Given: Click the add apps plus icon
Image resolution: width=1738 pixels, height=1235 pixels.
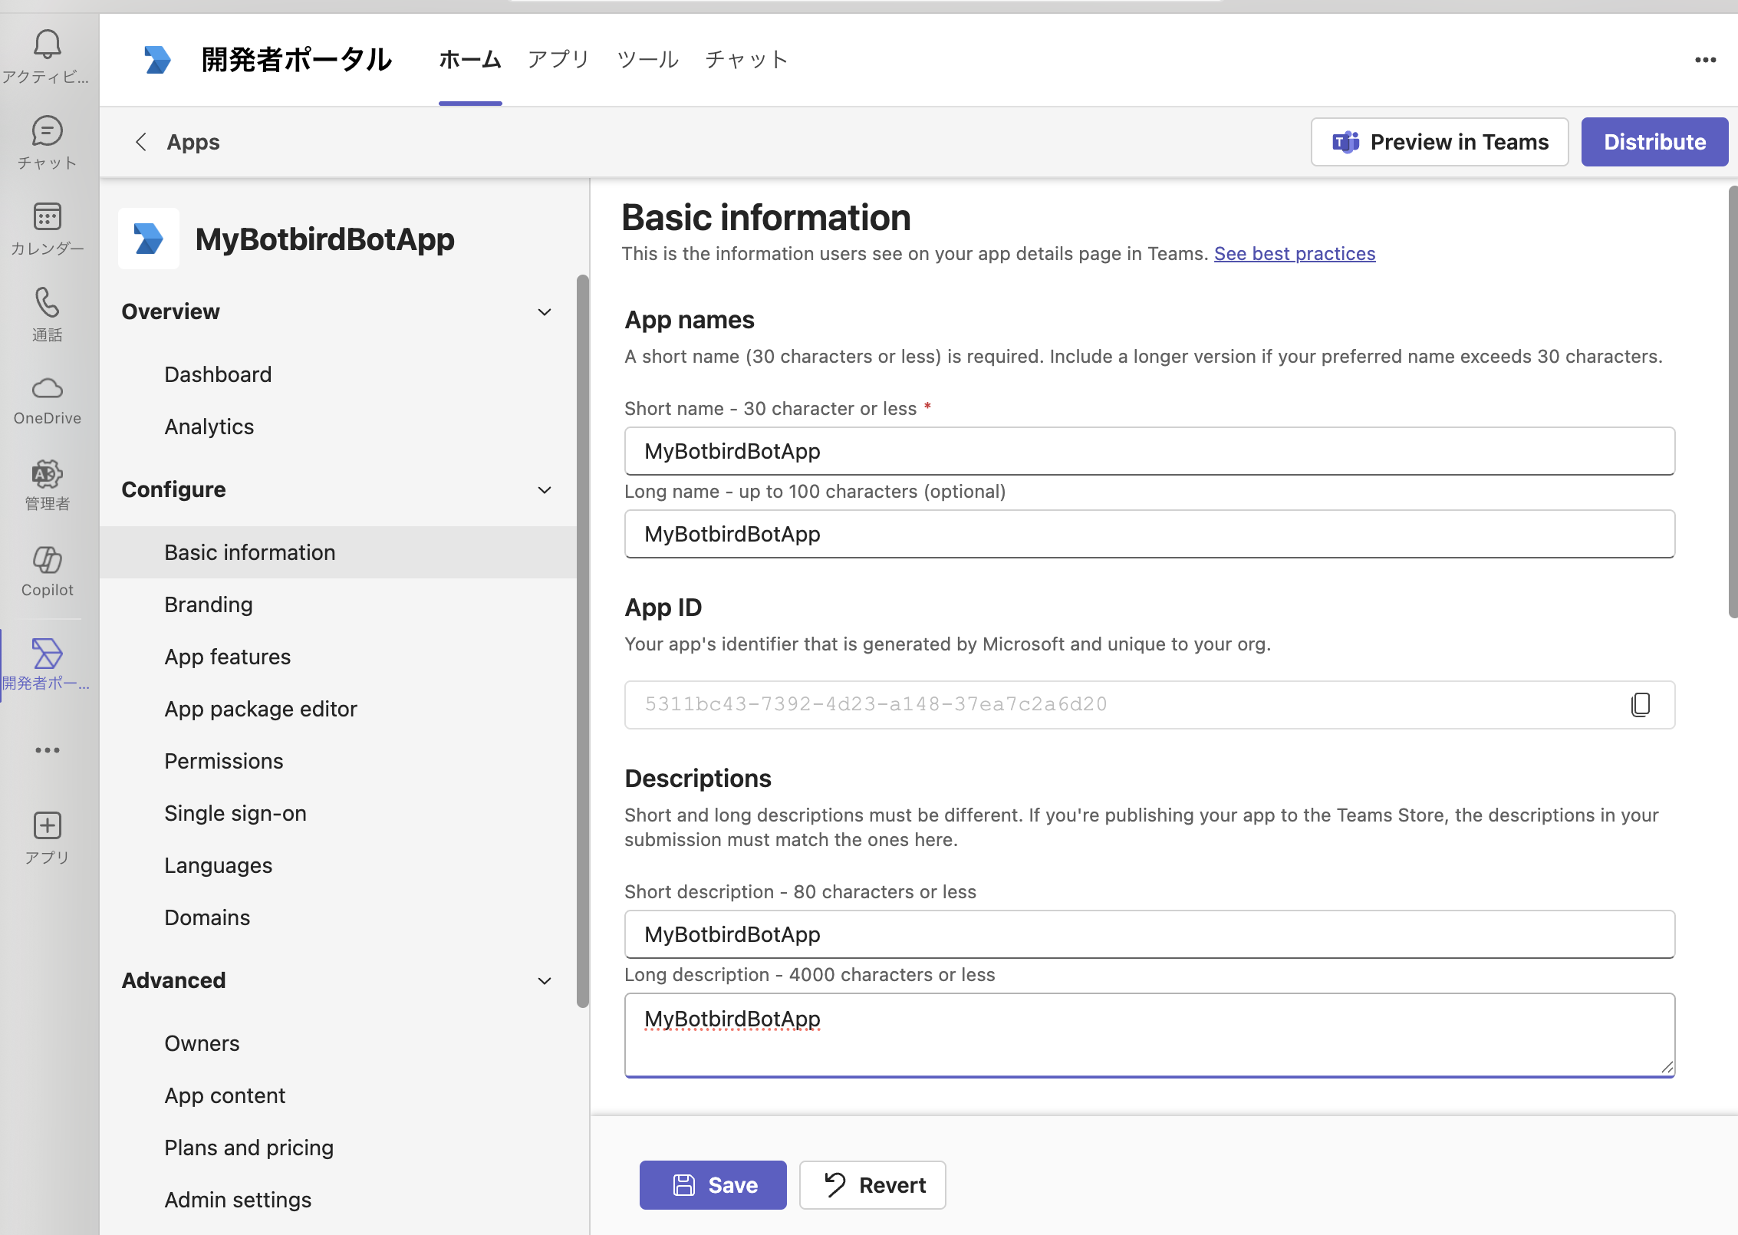Looking at the screenshot, I should pyautogui.click(x=47, y=826).
